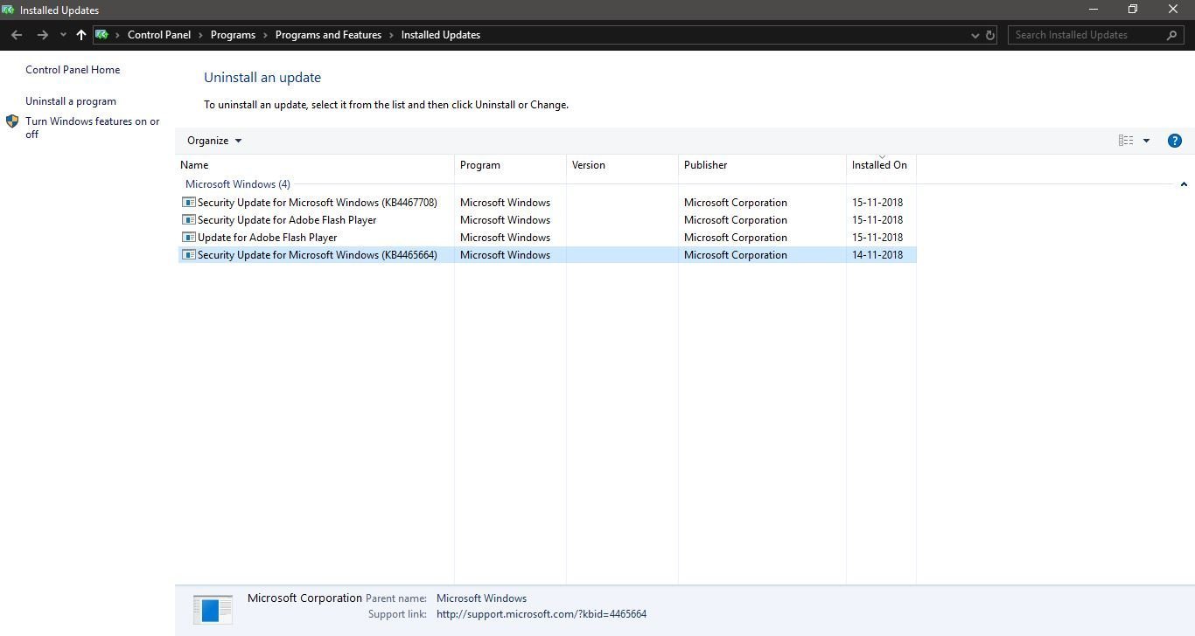Select Security Update for Microsoft Windows (KB4467708)
Image resolution: width=1195 pixels, height=636 pixels.
tap(548, 203)
